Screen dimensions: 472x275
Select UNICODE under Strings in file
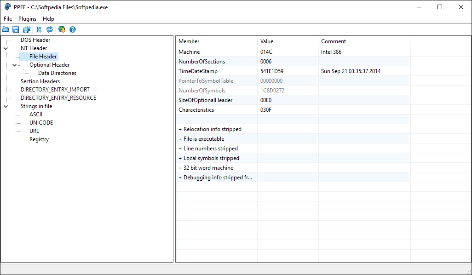(41, 123)
